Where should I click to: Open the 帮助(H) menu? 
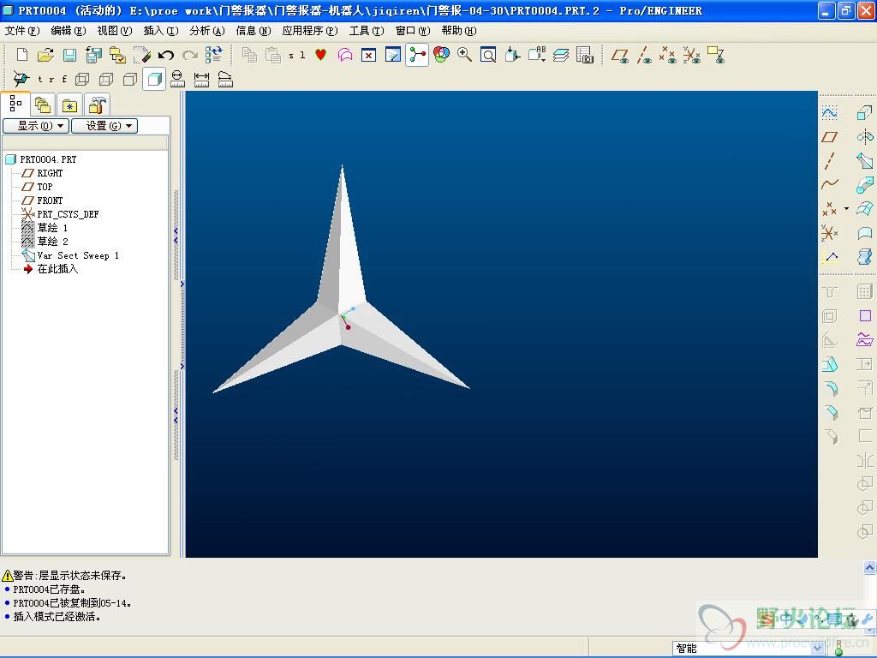(459, 31)
